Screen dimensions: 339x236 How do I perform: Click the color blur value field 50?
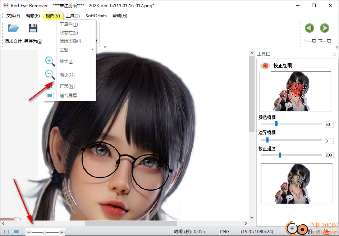[x=329, y=124]
